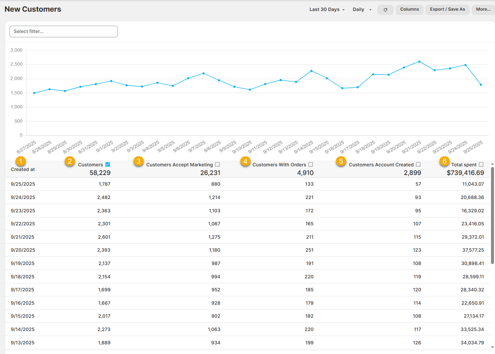Open the Select filter combo box

pos(63,31)
